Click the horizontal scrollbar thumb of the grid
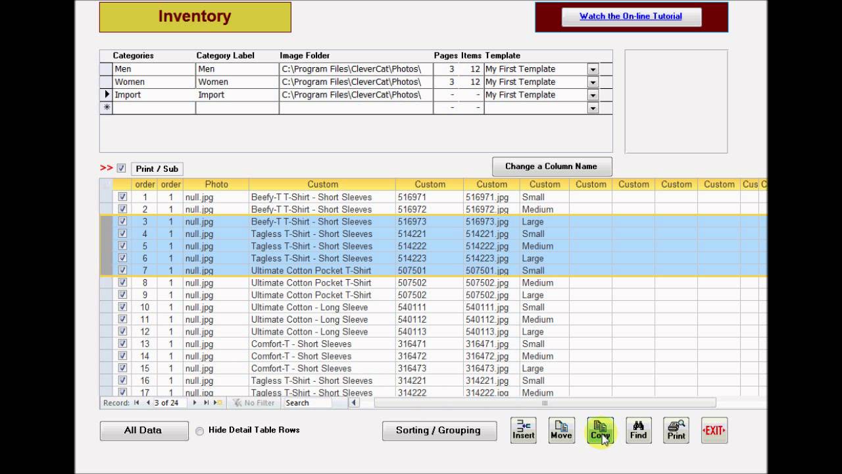 [x=545, y=403]
